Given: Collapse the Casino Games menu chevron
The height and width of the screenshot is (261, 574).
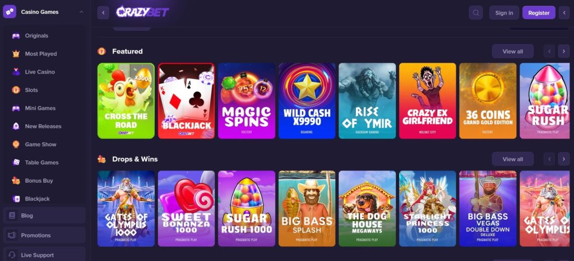Looking at the screenshot, I should coord(81,12).
